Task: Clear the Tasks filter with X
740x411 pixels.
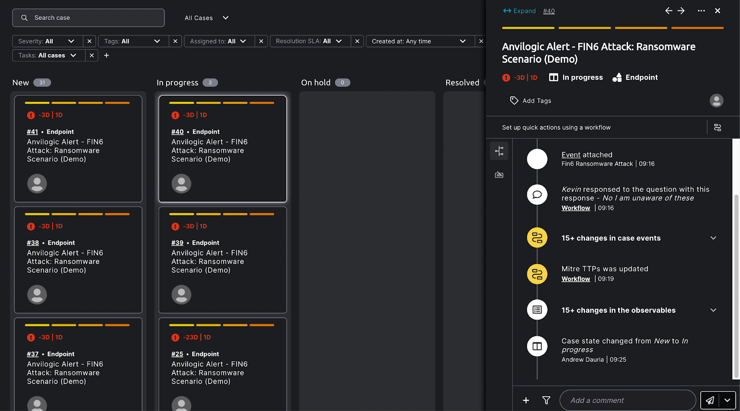Action: pos(92,55)
